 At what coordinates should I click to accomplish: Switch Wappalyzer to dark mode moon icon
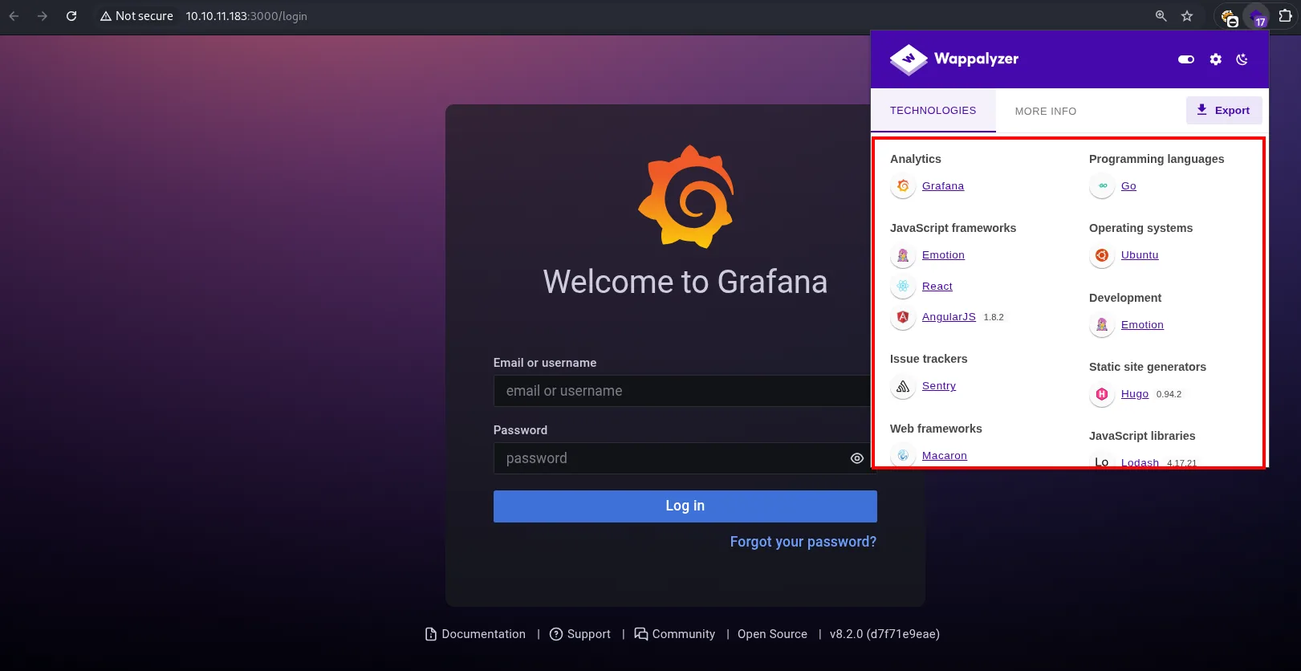1242,59
